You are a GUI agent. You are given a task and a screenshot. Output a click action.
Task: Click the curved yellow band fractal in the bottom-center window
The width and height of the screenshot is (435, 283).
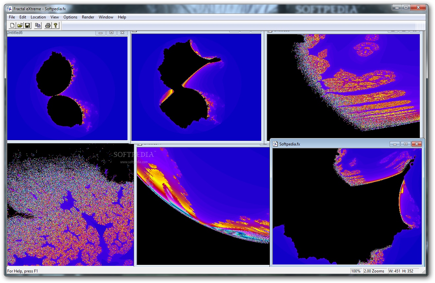point(203,206)
